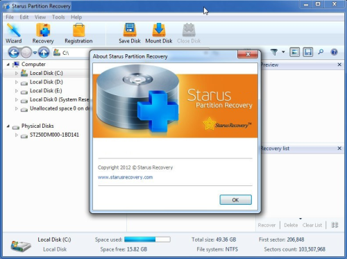
Task: Click the search magnifier icon
Action: 321,52
